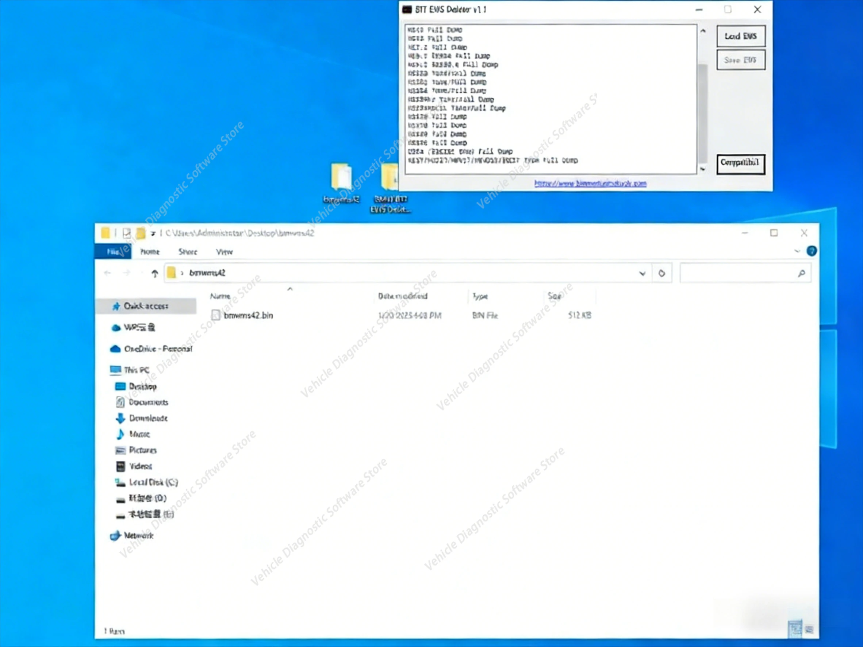Click the Load EWS button
The height and width of the screenshot is (647, 863).
(740, 36)
